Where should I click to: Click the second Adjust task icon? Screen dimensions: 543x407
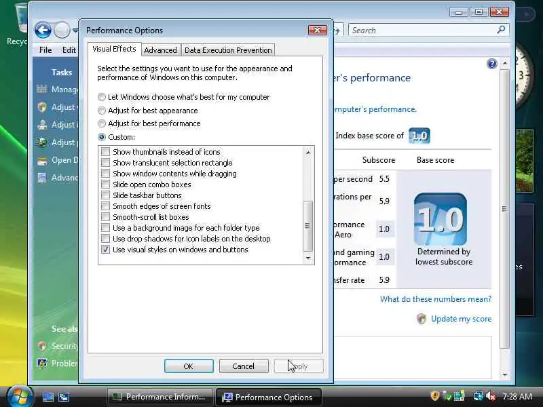42,125
